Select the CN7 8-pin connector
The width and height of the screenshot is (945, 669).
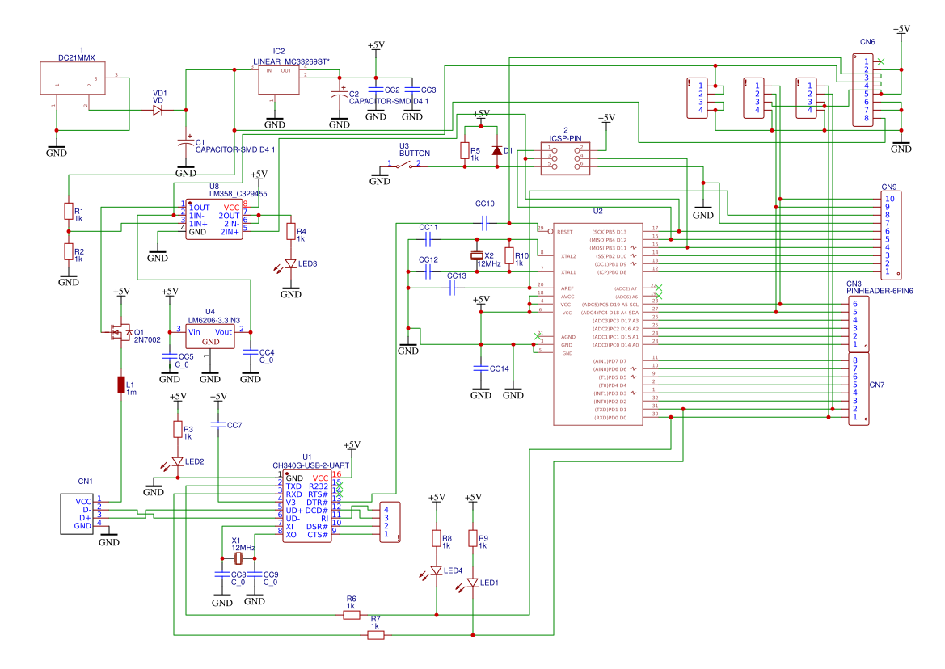(x=859, y=389)
